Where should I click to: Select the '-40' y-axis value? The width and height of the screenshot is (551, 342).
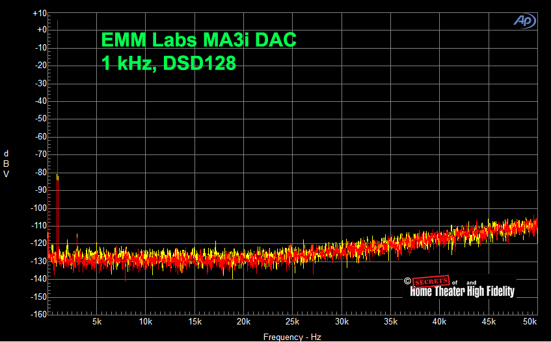pyautogui.click(x=41, y=101)
